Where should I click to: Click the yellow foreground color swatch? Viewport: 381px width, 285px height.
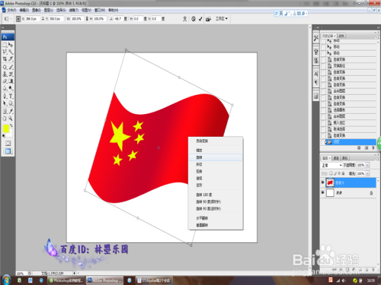(5, 128)
